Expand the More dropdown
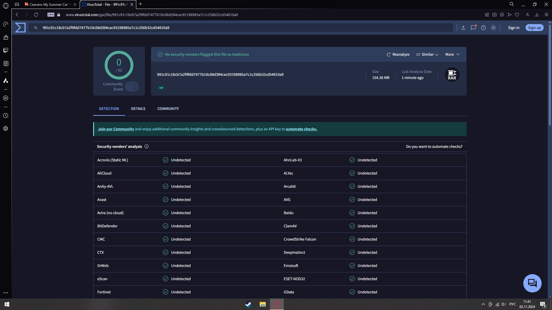The image size is (552, 310). (453, 55)
